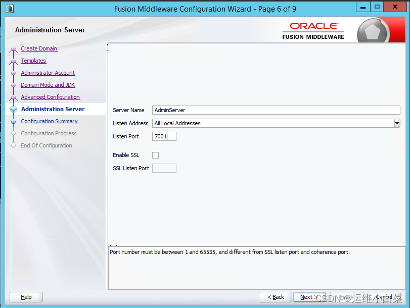410x308 pixels.
Task: Click the Oracle Fusion Middleware logo
Action: coord(313,31)
